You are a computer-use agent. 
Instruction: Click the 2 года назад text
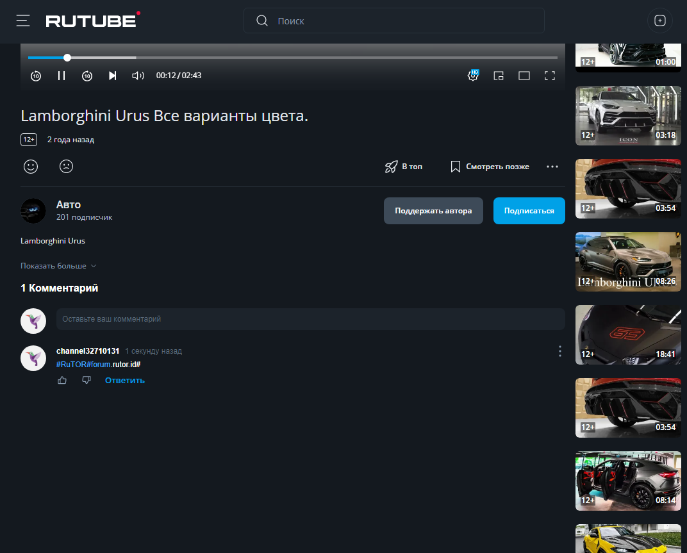[x=70, y=140]
